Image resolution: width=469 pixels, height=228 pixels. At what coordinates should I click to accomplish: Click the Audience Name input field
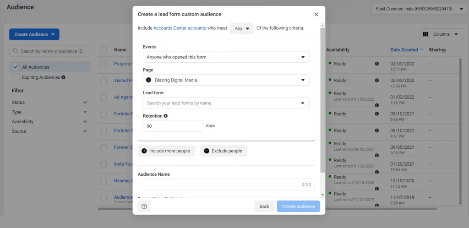pyautogui.click(x=226, y=185)
